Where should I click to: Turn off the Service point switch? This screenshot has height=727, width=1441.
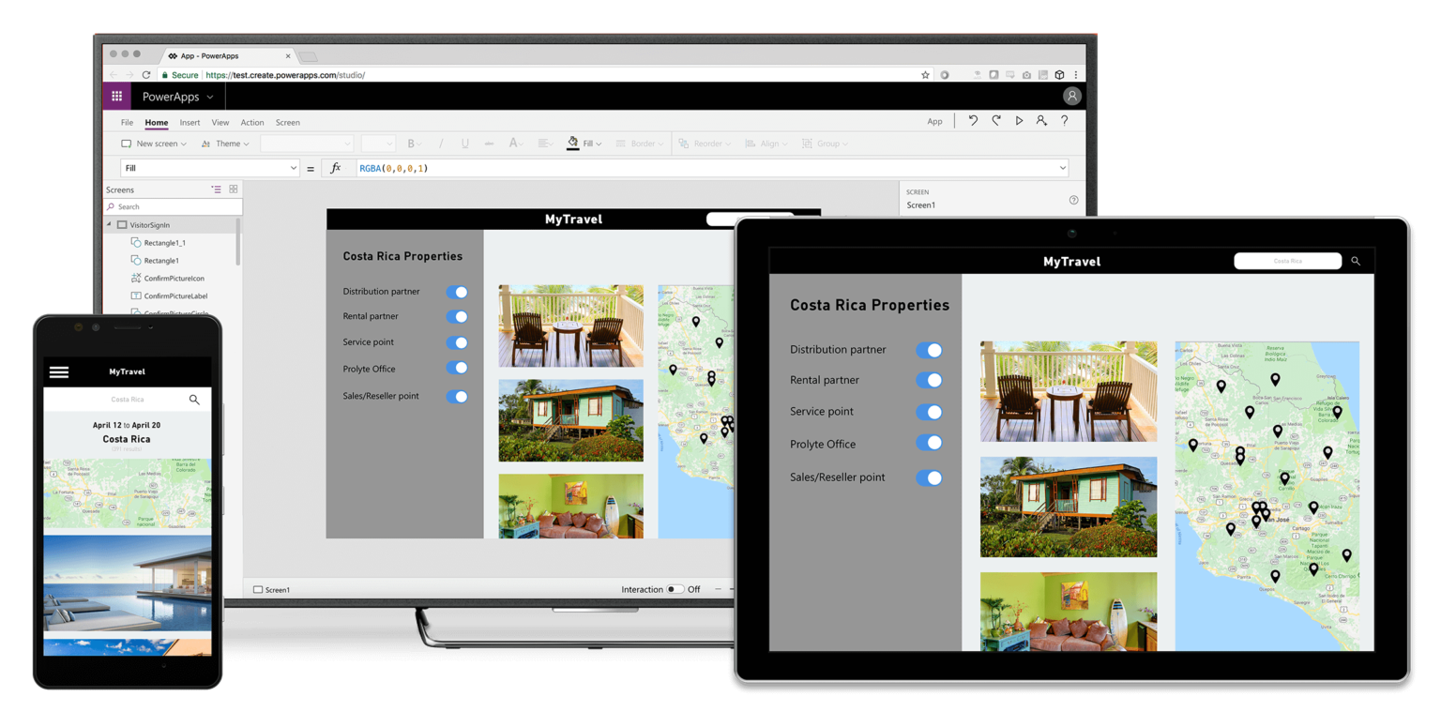pyautogui.click(x=458, y=342)
